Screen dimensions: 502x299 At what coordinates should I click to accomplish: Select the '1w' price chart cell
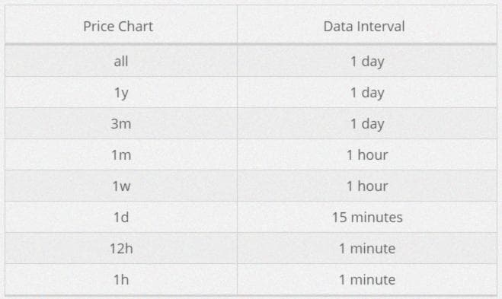pos(121,186)
